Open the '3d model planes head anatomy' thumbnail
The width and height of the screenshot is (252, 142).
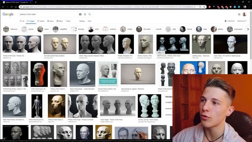[60, 44]
